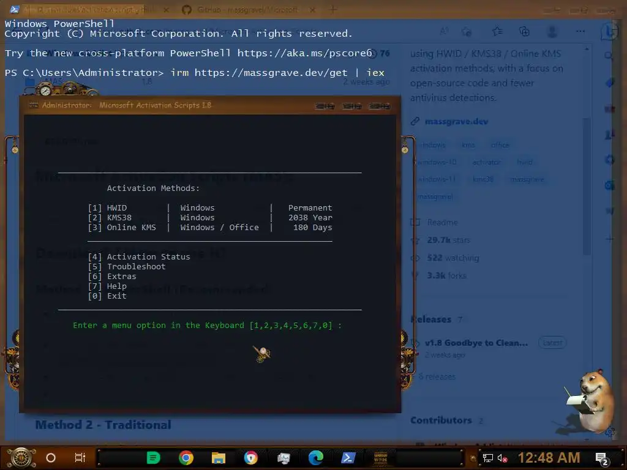This screenshot has width=627, height=470.
Task: Open the notification center icon
Action: [x=603, y=458]
